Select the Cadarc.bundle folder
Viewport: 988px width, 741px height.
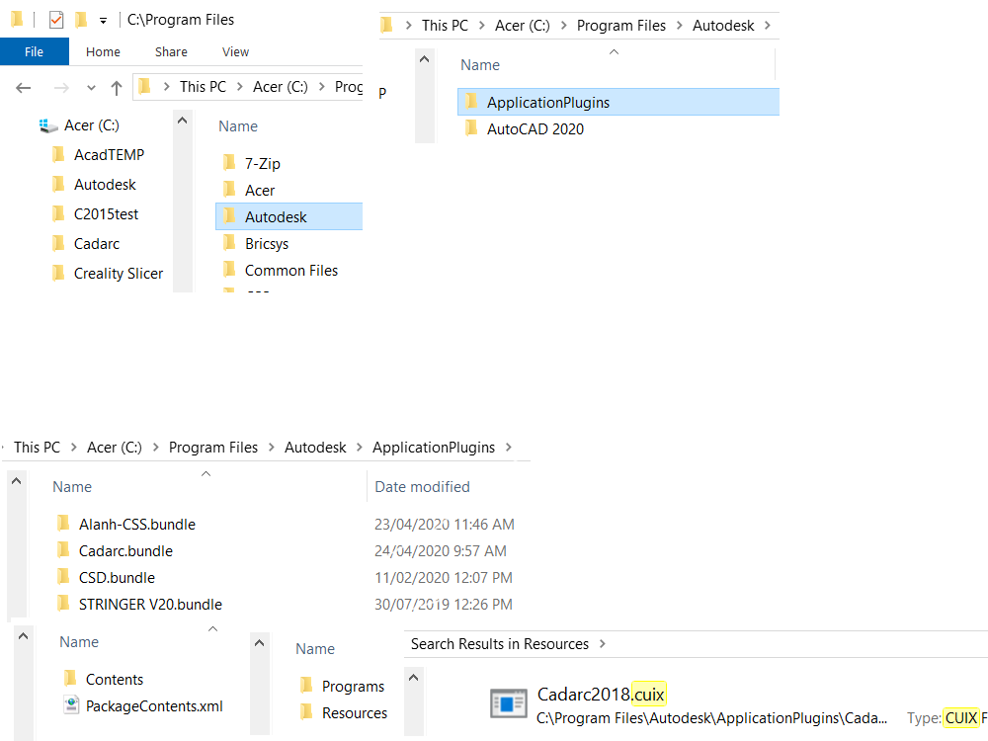(x=125, y=550)
